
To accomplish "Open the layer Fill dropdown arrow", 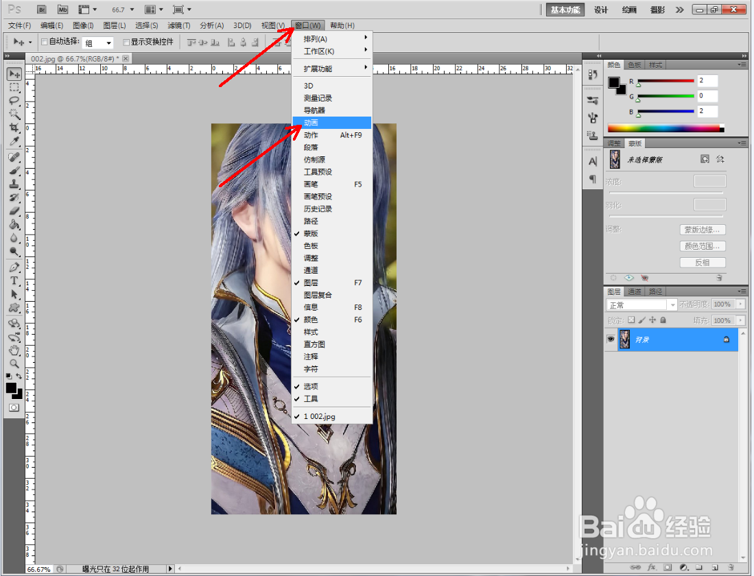I will (x=740, y=321).
